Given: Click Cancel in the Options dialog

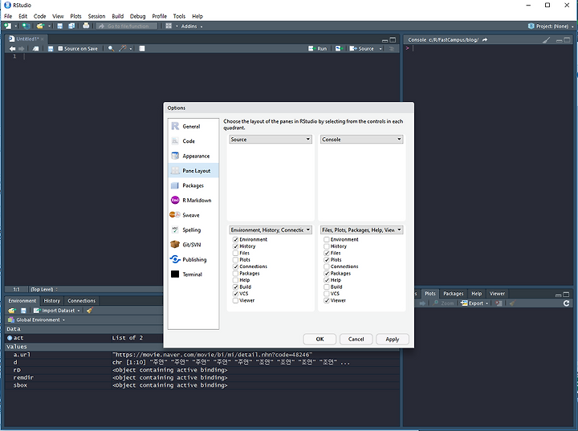Looking at the screenshot, I should [356, 340].
